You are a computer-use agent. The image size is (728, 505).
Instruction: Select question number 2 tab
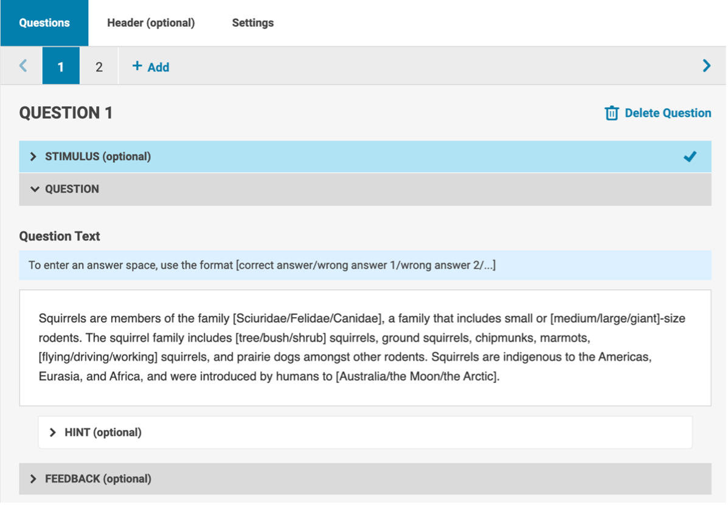pyautogui.click(x=99, y=66)
